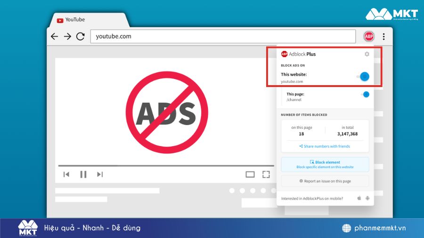Screen dimensions: 424x238
Task: Open Adblock Plus settings gear
Action: pos(367,54)
